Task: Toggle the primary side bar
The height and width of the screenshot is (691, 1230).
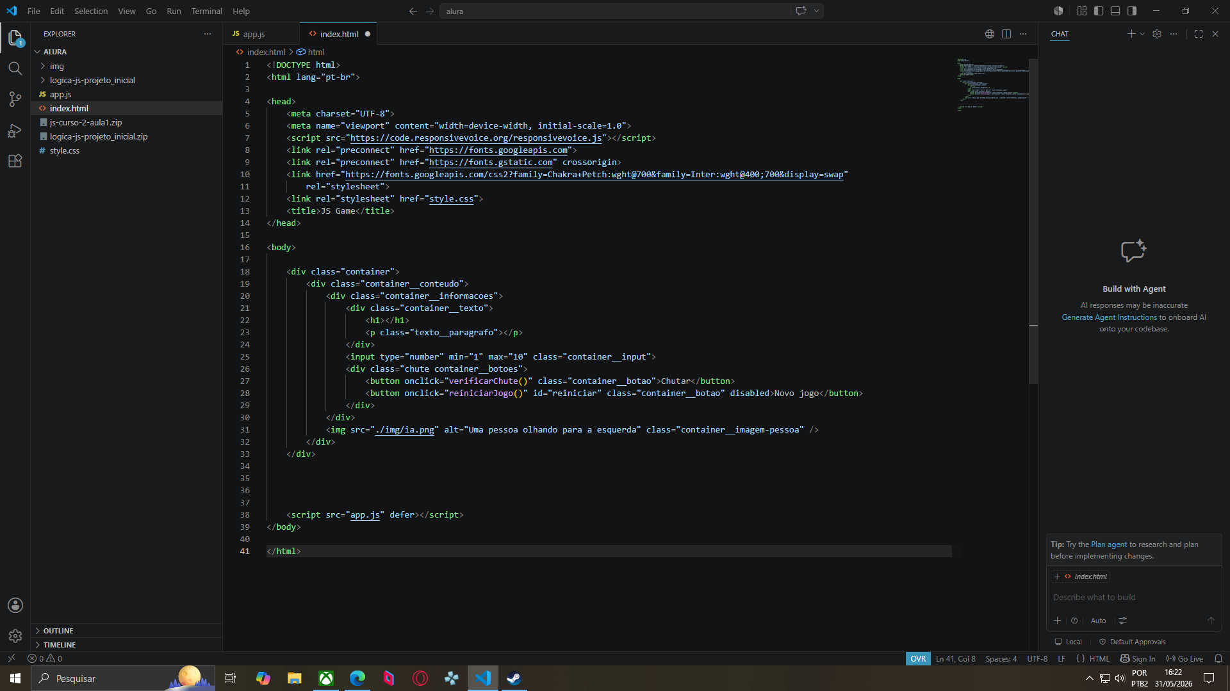Action: tap(1099, 11)
